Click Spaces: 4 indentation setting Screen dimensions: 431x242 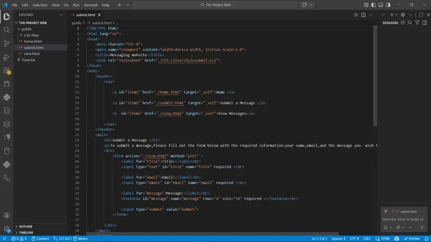338,239
